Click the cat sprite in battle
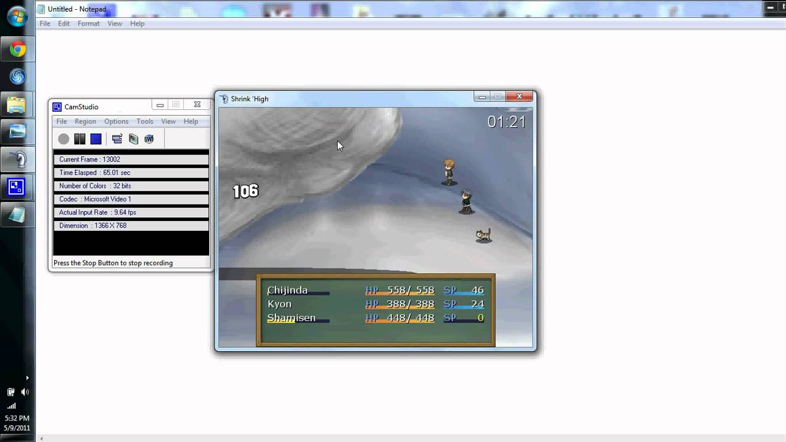Screen dimensions: 786x442 click(x=483, y=235)
